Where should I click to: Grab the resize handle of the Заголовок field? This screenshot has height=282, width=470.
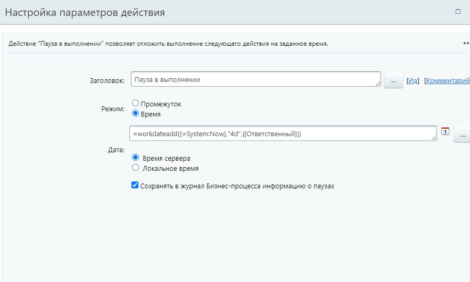[378, 84]
